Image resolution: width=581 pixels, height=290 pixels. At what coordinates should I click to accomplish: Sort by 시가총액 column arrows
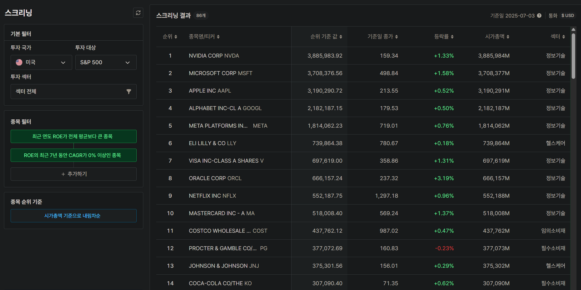508,37
